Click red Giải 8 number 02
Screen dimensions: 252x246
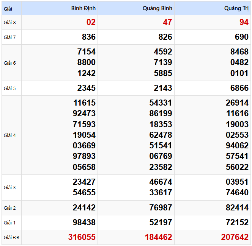91,22
